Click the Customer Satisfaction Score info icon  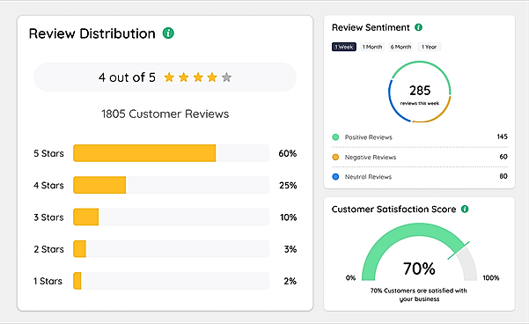pyautogui.click(x=465, y=209)
